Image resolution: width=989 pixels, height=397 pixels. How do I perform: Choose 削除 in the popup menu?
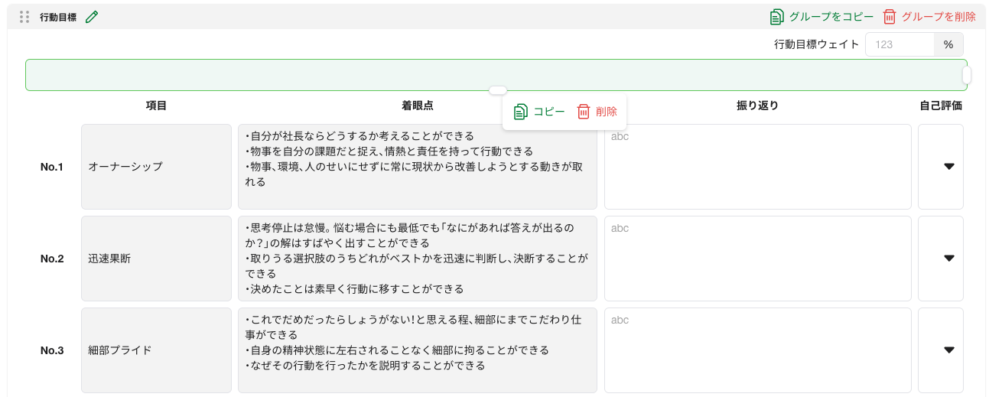[606, 112]
